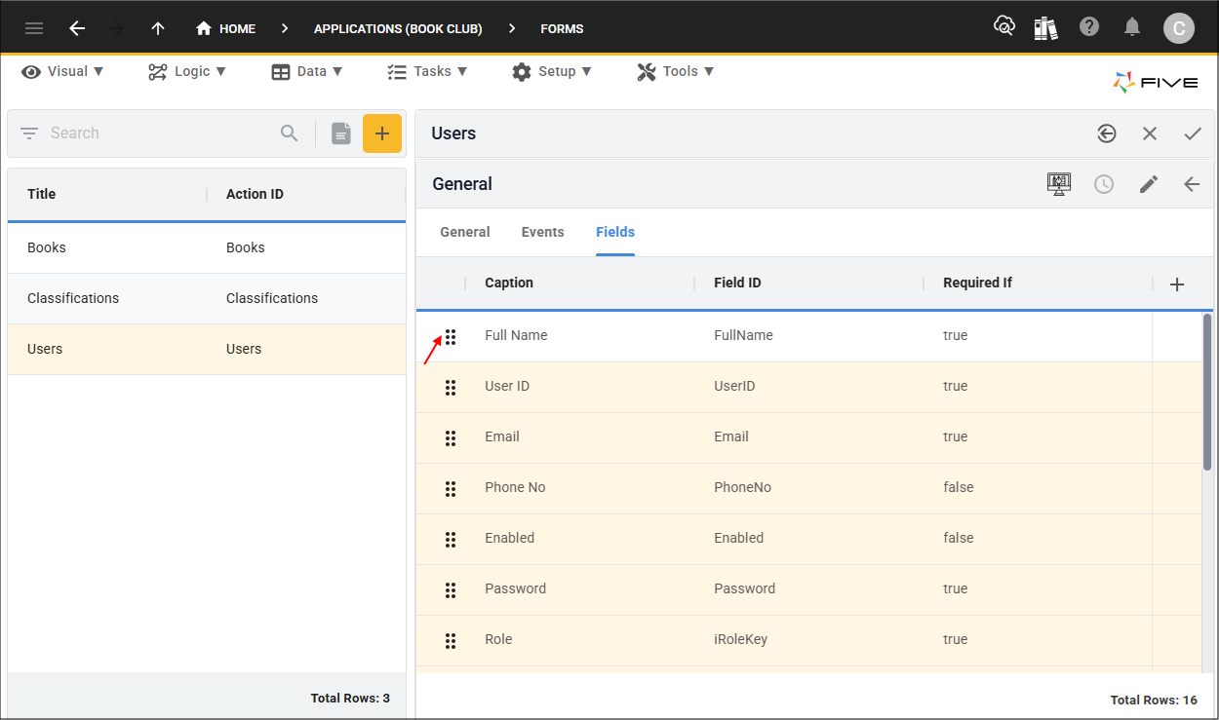Screen dimensions: 1219x720
Task: Select the Books form row
Action: (x=207, y=247)
